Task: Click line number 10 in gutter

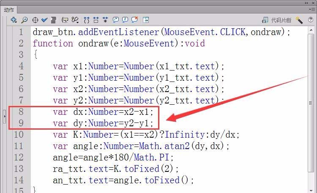Action: coord(19,135)
